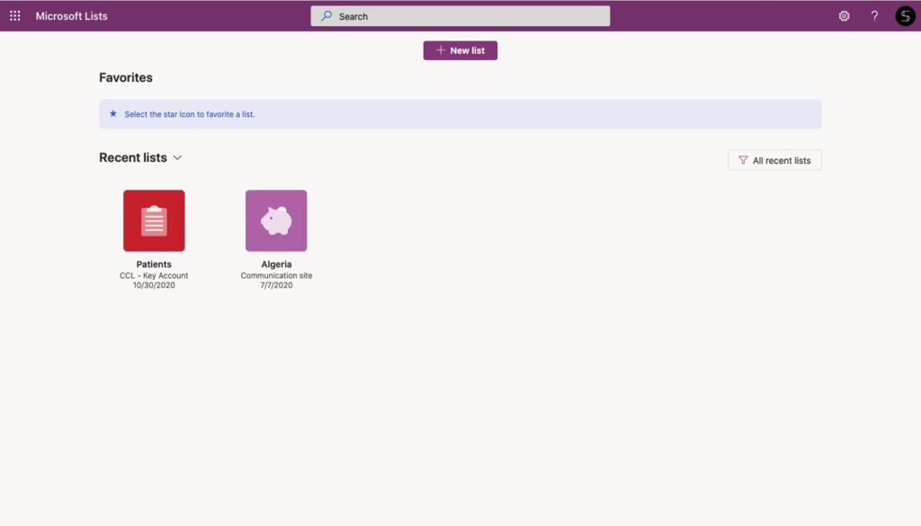Click the 7/7/2020 date text

coord(276,285)
